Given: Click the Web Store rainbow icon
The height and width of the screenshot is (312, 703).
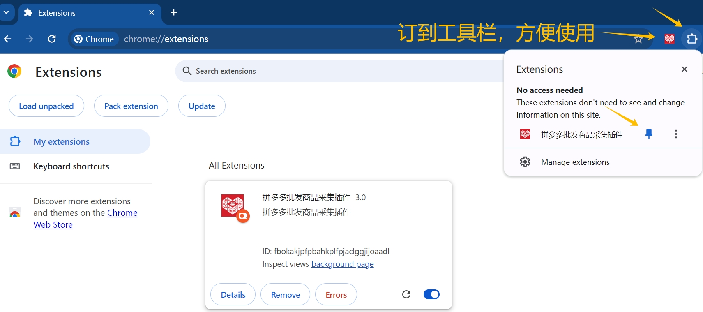Looking at the screenshot, I should (x=15, y=213).
